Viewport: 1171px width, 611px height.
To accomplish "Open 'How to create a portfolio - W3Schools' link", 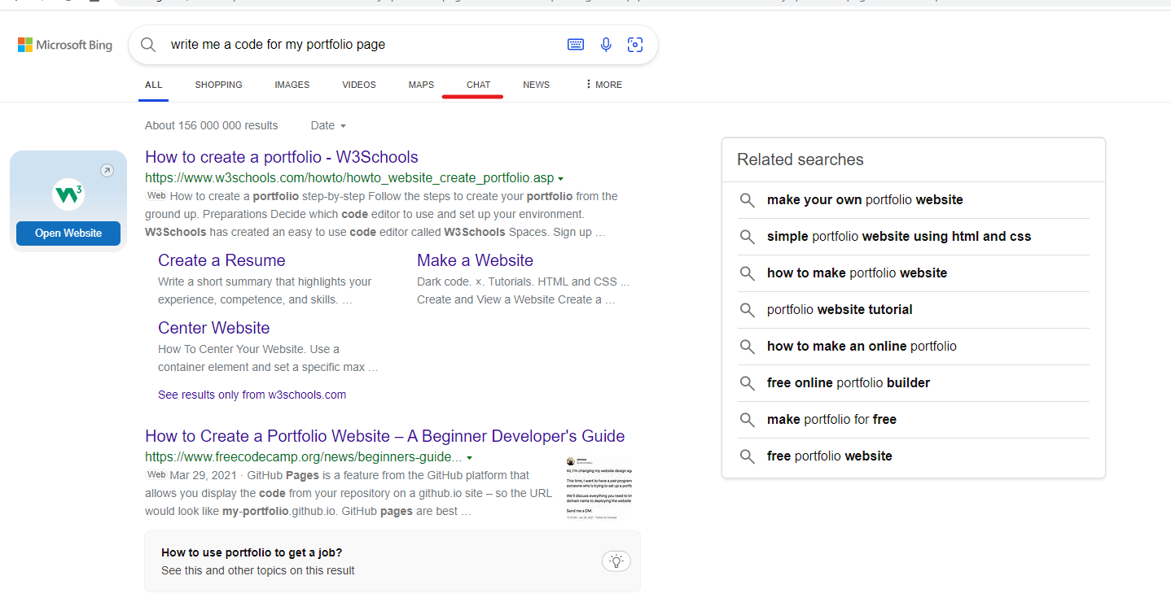I will [281, 157].
